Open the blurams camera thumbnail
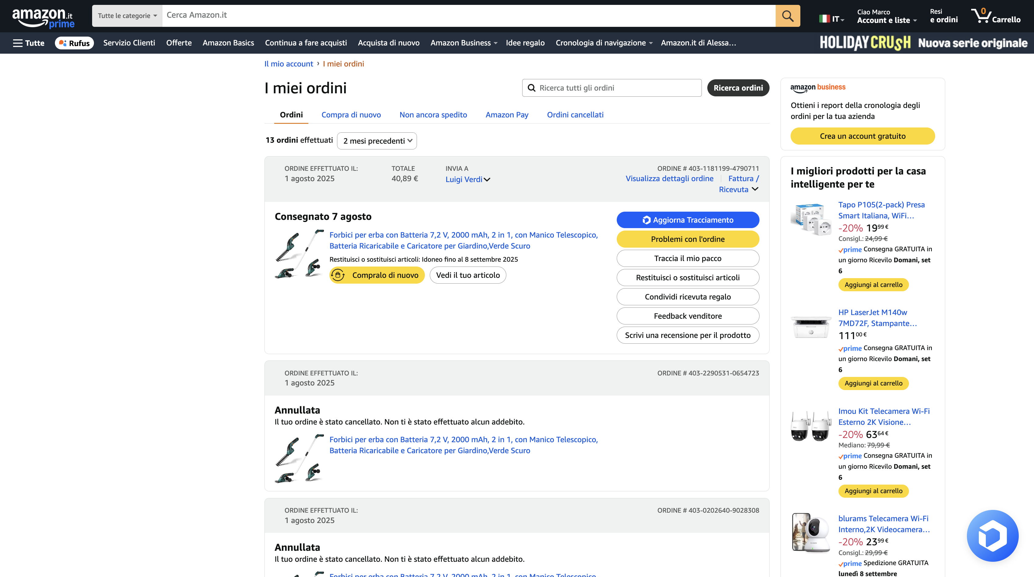The width and height of the screenshot is (1034, 577). [x=811, y=533]
